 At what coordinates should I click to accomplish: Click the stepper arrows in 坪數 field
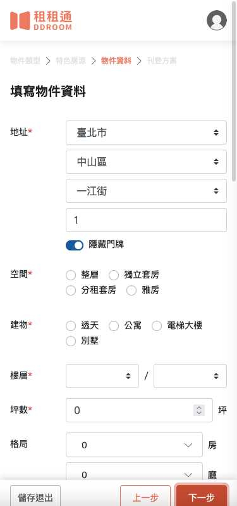[199, 410]
